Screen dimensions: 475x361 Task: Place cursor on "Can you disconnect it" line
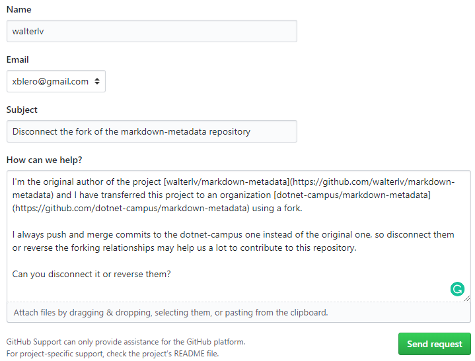pos(92,274)
